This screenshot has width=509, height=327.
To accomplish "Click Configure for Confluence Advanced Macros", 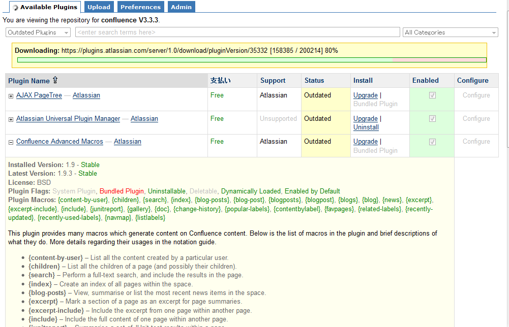I will [476, 142].
